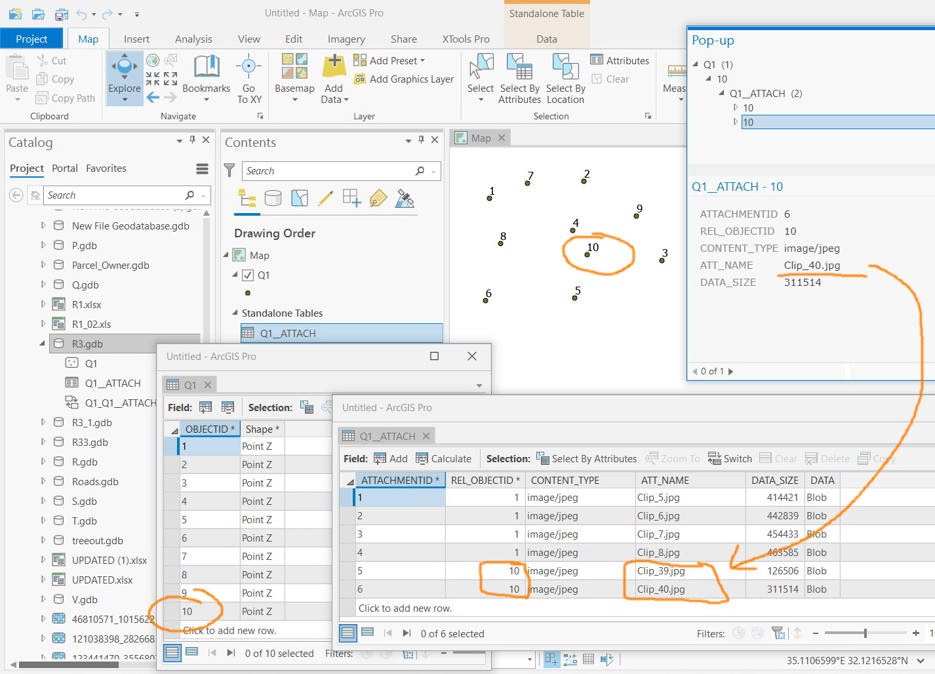Click Switch selection in Q1__ATTACH table
The height and width of the screenshot is (674, 935).
(730, 459)
